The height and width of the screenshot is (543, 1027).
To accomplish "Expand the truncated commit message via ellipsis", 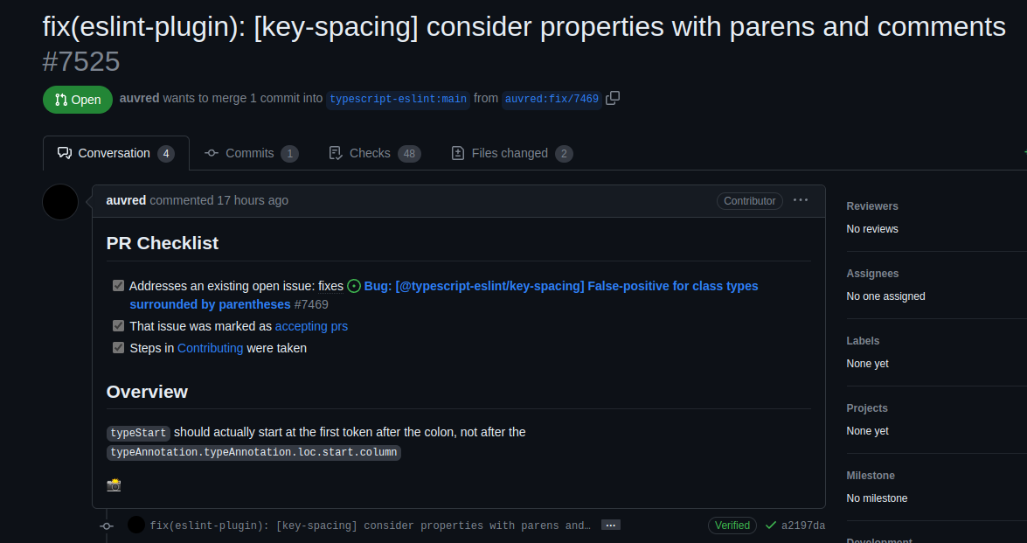I will [610, 525].
